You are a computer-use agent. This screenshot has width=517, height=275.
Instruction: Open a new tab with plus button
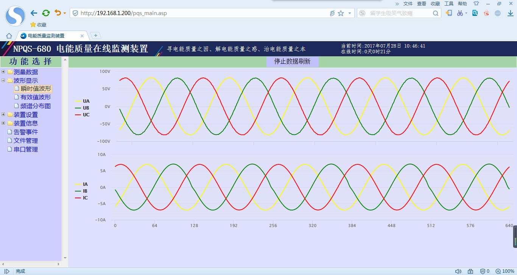pyautogui.click(x=95, y=36)
